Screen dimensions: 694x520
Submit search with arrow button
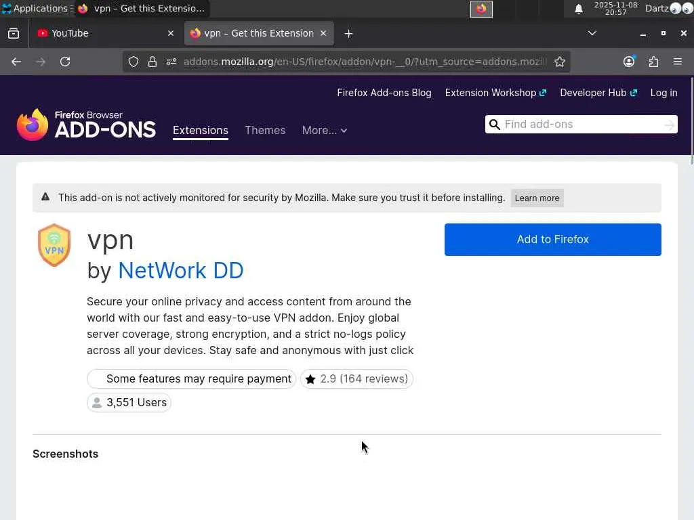[669, 125]
